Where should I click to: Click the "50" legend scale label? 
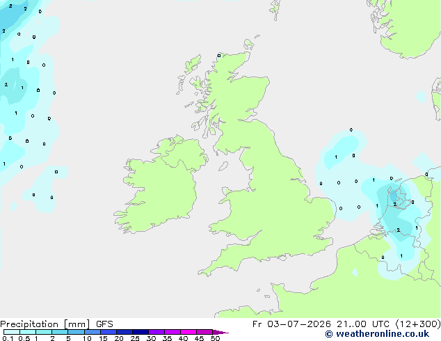click(x=215, y=338)
